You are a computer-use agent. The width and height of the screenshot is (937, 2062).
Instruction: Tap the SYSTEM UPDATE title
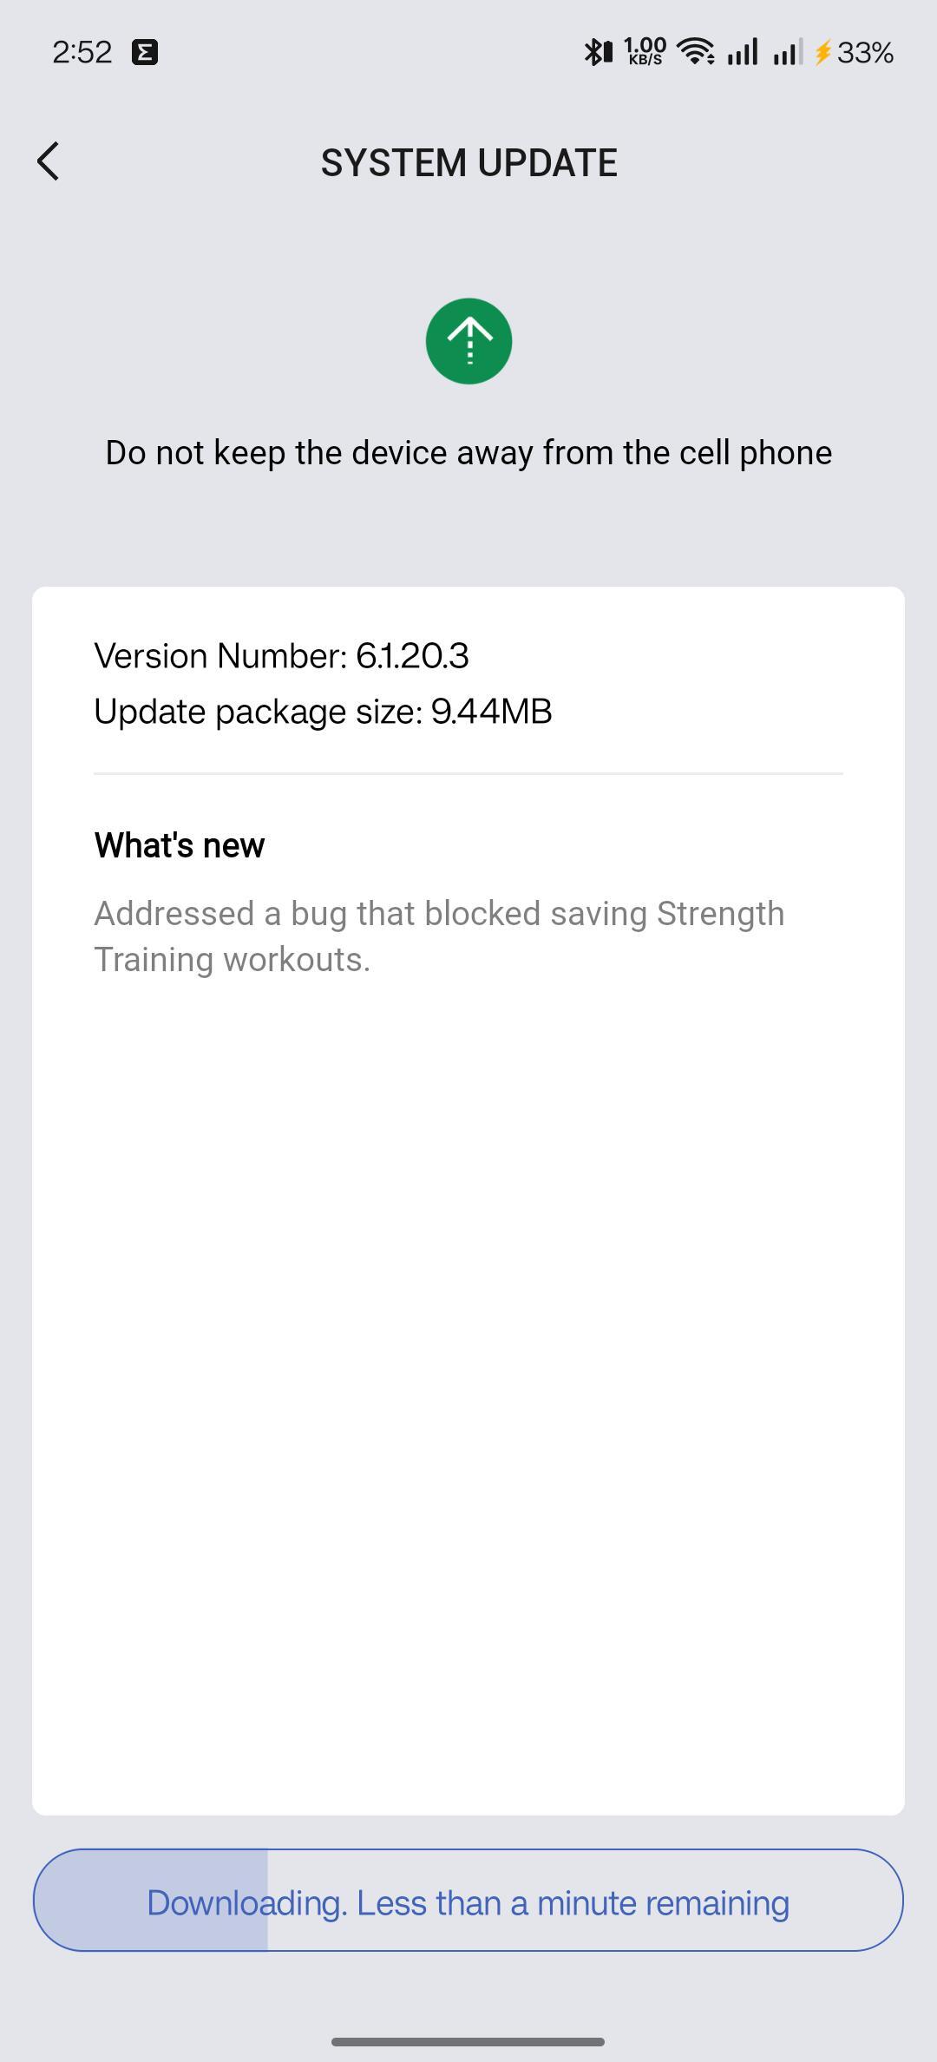(468, 163)
